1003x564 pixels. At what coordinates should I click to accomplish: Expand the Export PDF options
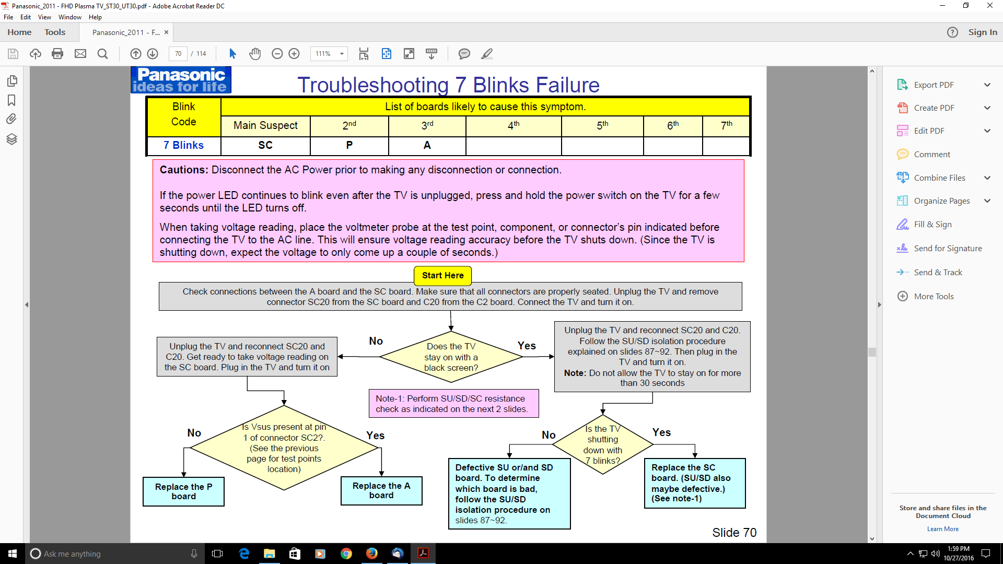coord(987,85)
